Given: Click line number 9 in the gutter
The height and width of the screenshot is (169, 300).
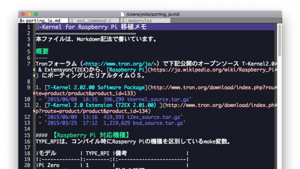Looking at the screenshot, I should tap(29, 88).
